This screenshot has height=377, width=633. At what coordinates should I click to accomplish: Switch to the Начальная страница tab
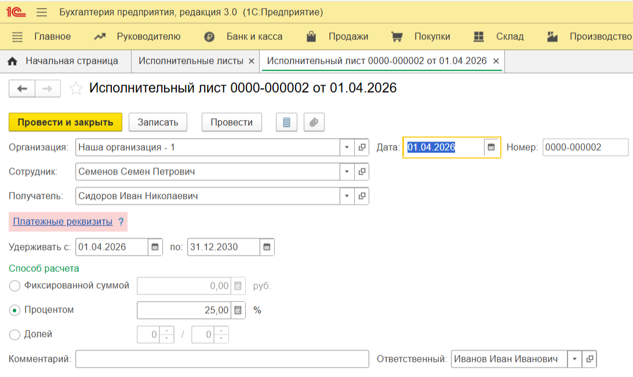click(66, 61)
